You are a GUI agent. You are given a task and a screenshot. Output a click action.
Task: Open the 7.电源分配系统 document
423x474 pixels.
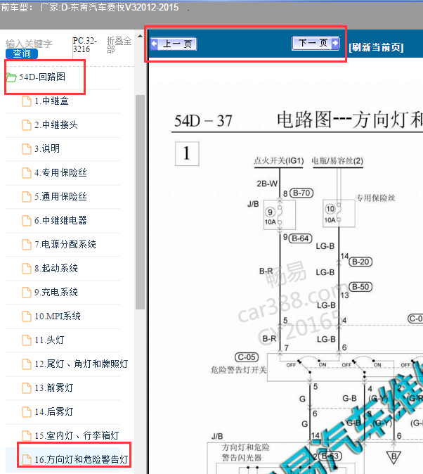coord(65,244)
